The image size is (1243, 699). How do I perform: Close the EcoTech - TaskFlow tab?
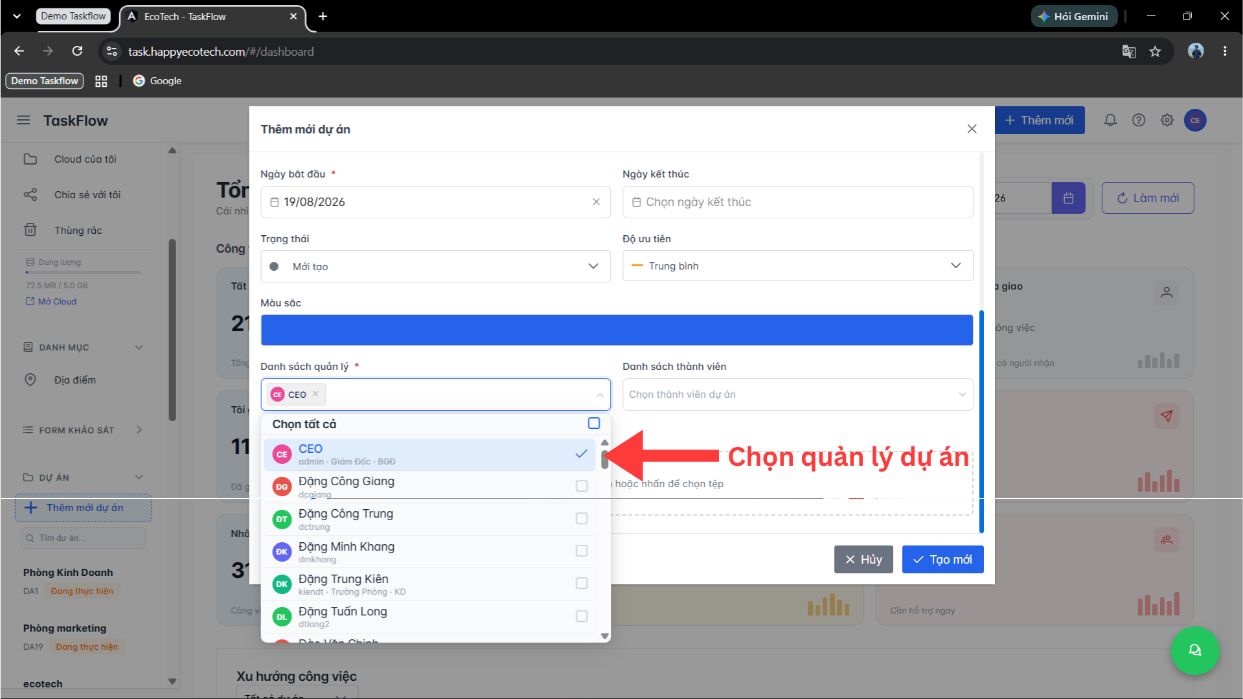tap(293, 16)
